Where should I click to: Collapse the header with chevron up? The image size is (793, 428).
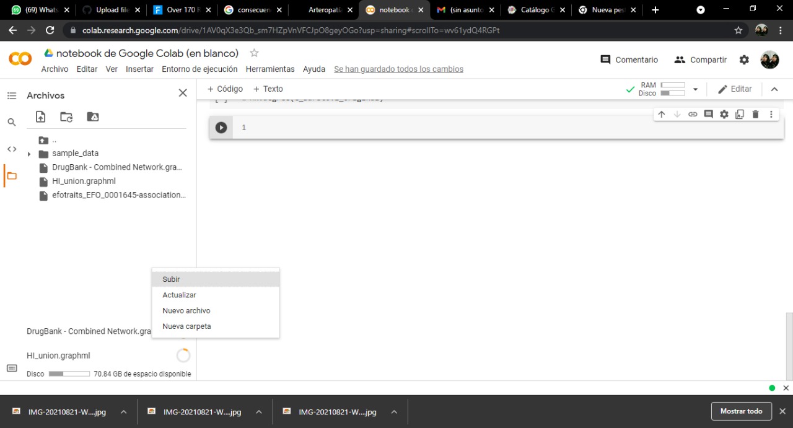[774, 89]
